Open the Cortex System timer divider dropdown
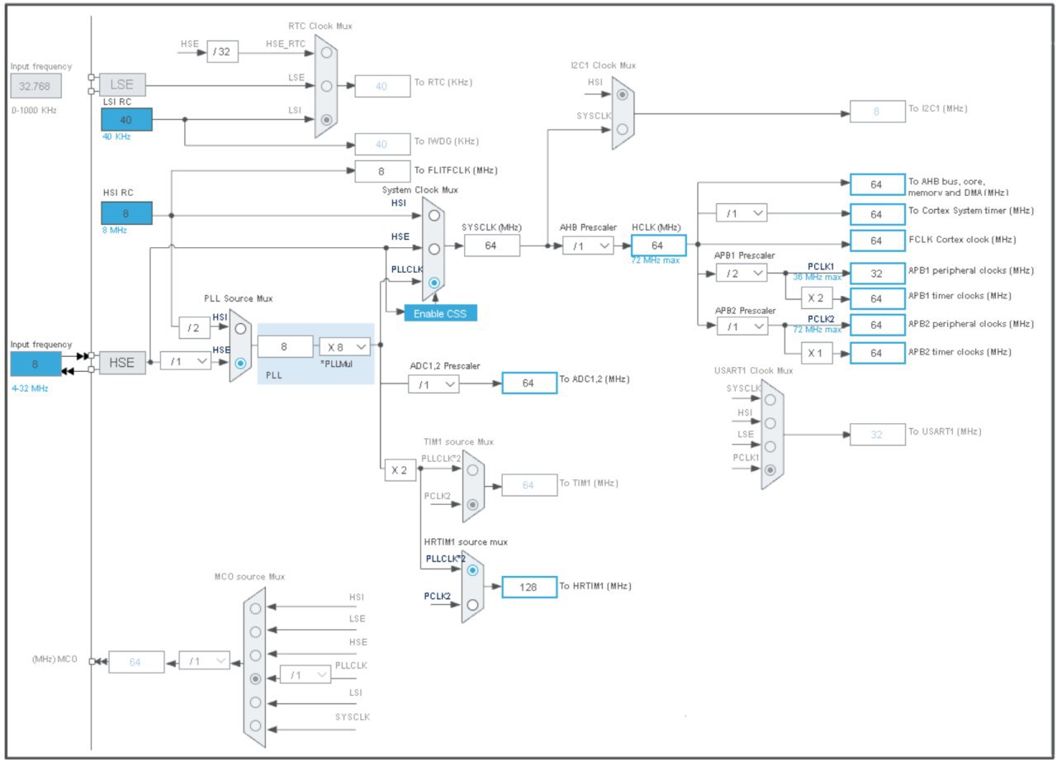The height and width of the screenshot is (762, 1057). [742, 213]
